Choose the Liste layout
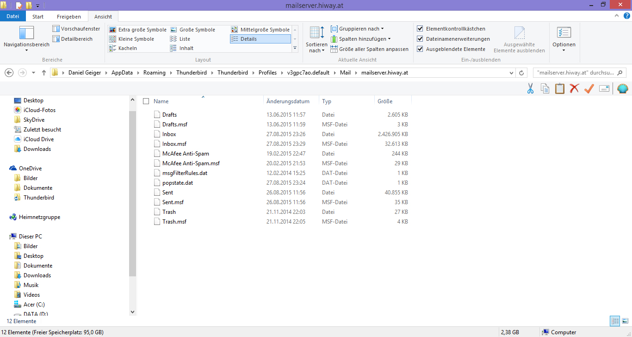This screenshot has width=632, height=337. (180, 39)
